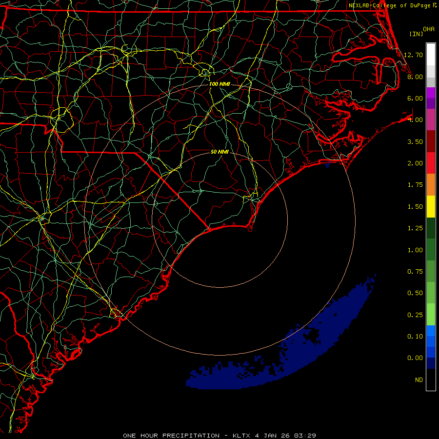Click the 1.25 legend value
This screenshot has height=439, width=439.
click(415, 228)
